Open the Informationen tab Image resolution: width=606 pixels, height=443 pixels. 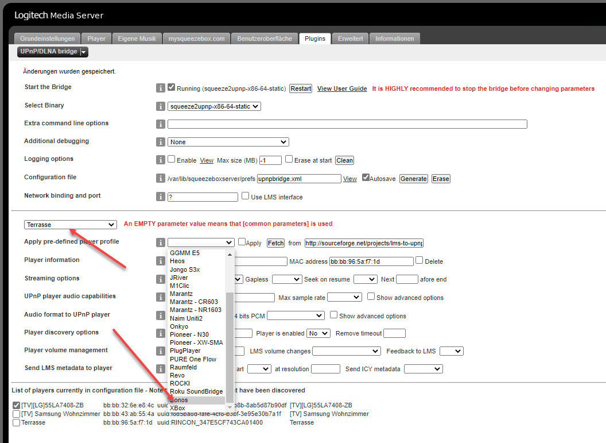coord(395,38)
